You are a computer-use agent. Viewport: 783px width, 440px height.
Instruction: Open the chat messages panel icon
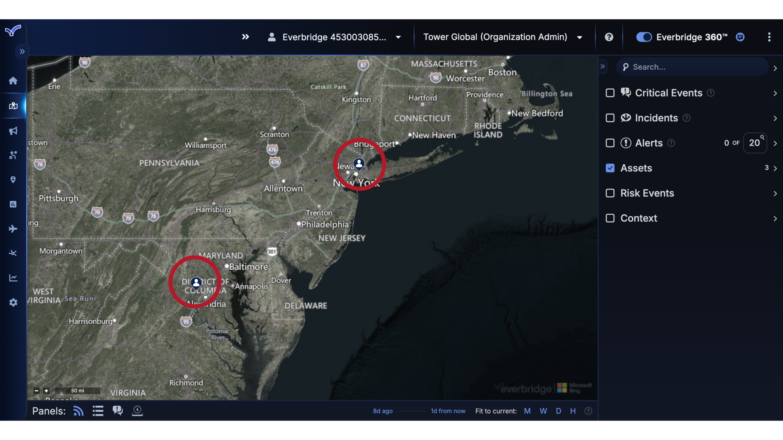coord(117,411)
